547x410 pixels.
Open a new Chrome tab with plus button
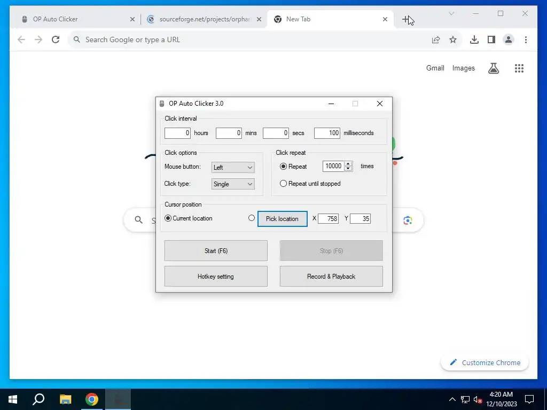[406, 20]
